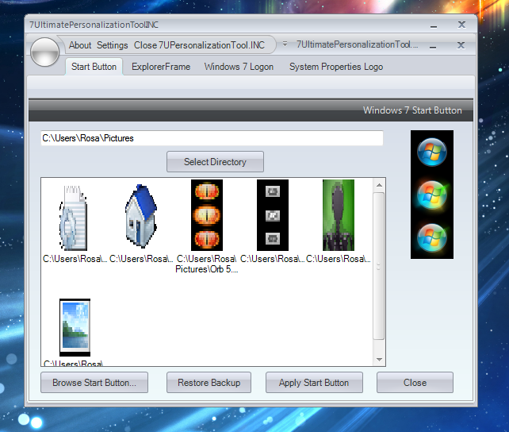Select the gear document start button thumbnail
Screen dimensions: 509x432
click(74, 218)
